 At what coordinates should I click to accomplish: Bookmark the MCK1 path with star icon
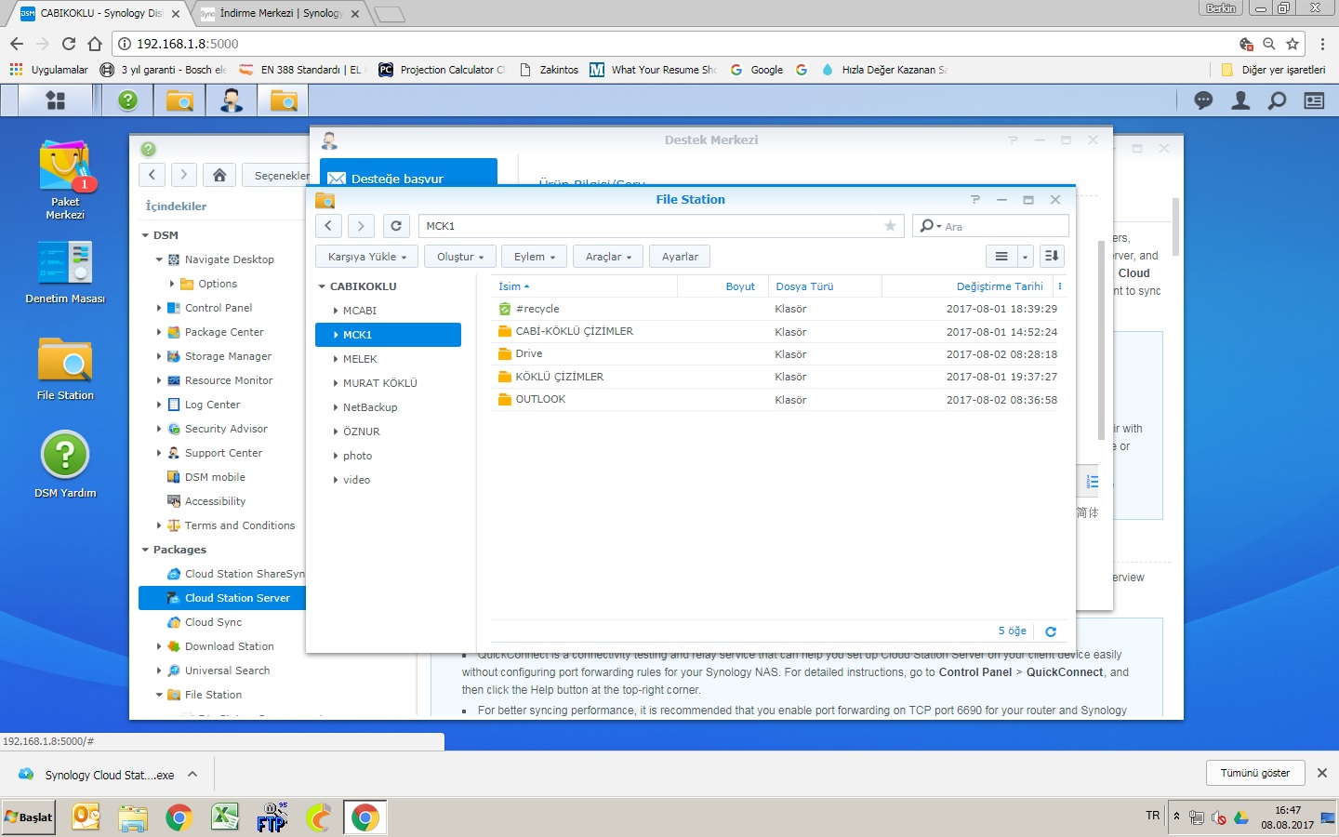click(x=890, y=226)
